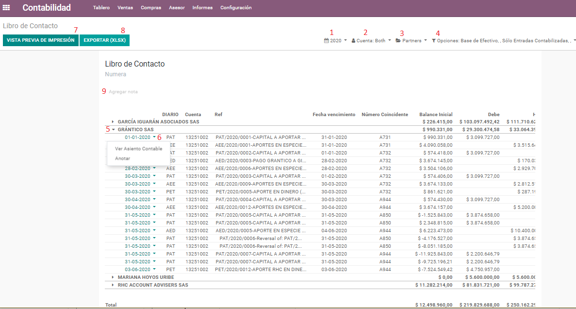Expand the GARCÍA IGUARÁN ASOCIADOS SAS row

[113, 122]
